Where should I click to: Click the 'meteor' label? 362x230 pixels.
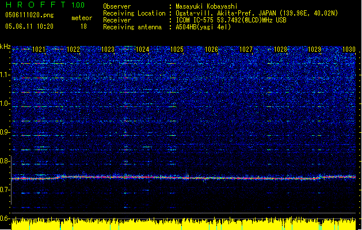pyautogui.click(x=82, y=18)
